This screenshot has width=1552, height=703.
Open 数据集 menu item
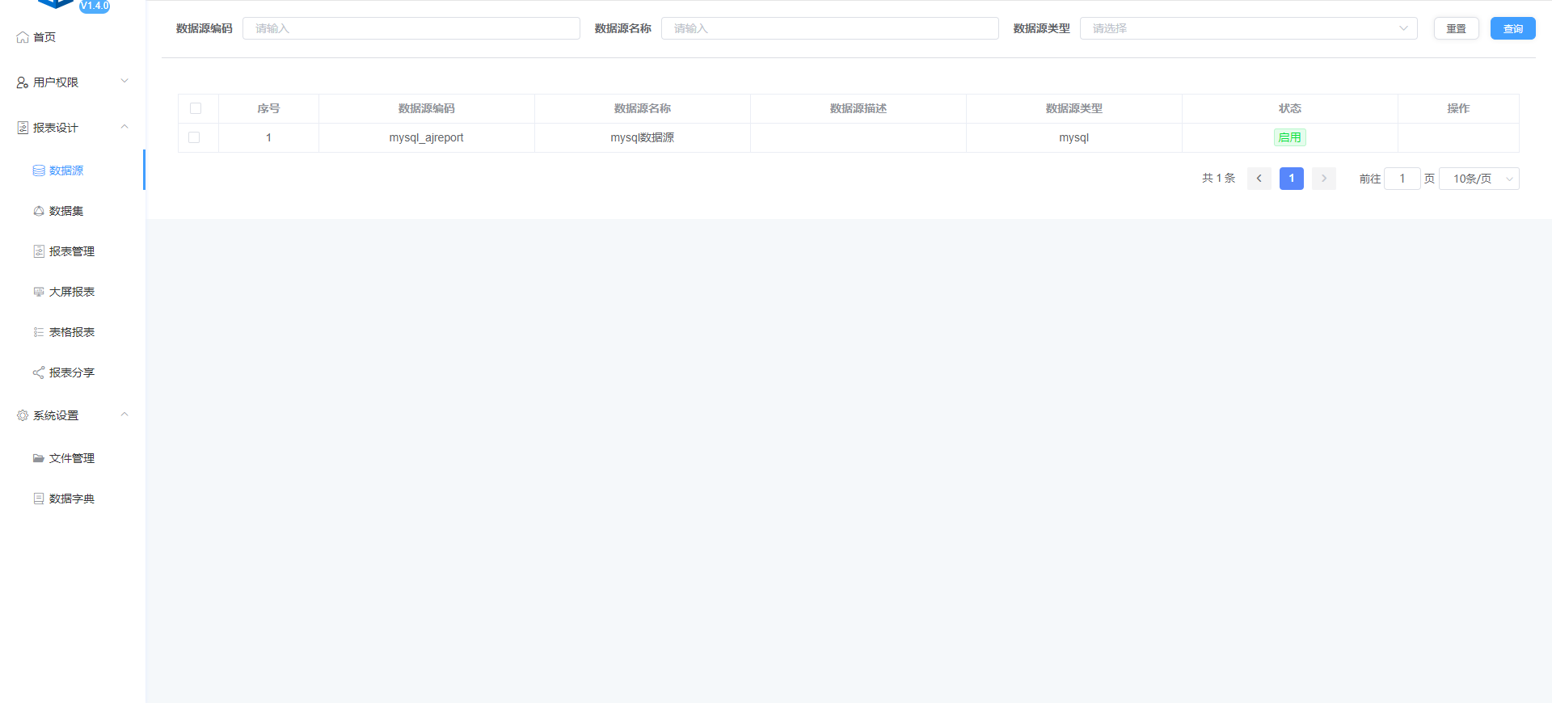pos(73,211)
